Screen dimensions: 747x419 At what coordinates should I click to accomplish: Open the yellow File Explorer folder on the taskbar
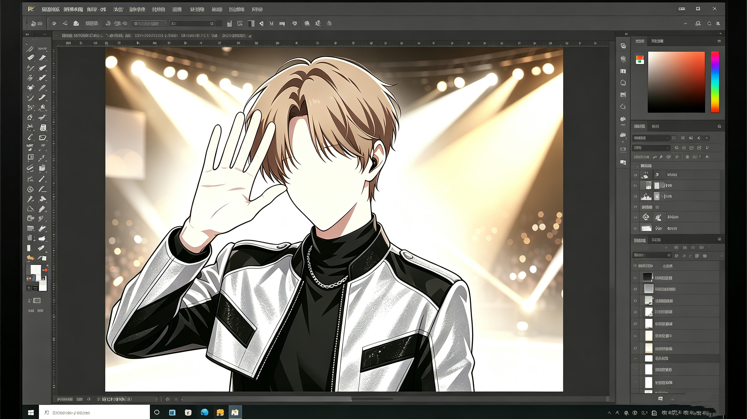point(220,412)
